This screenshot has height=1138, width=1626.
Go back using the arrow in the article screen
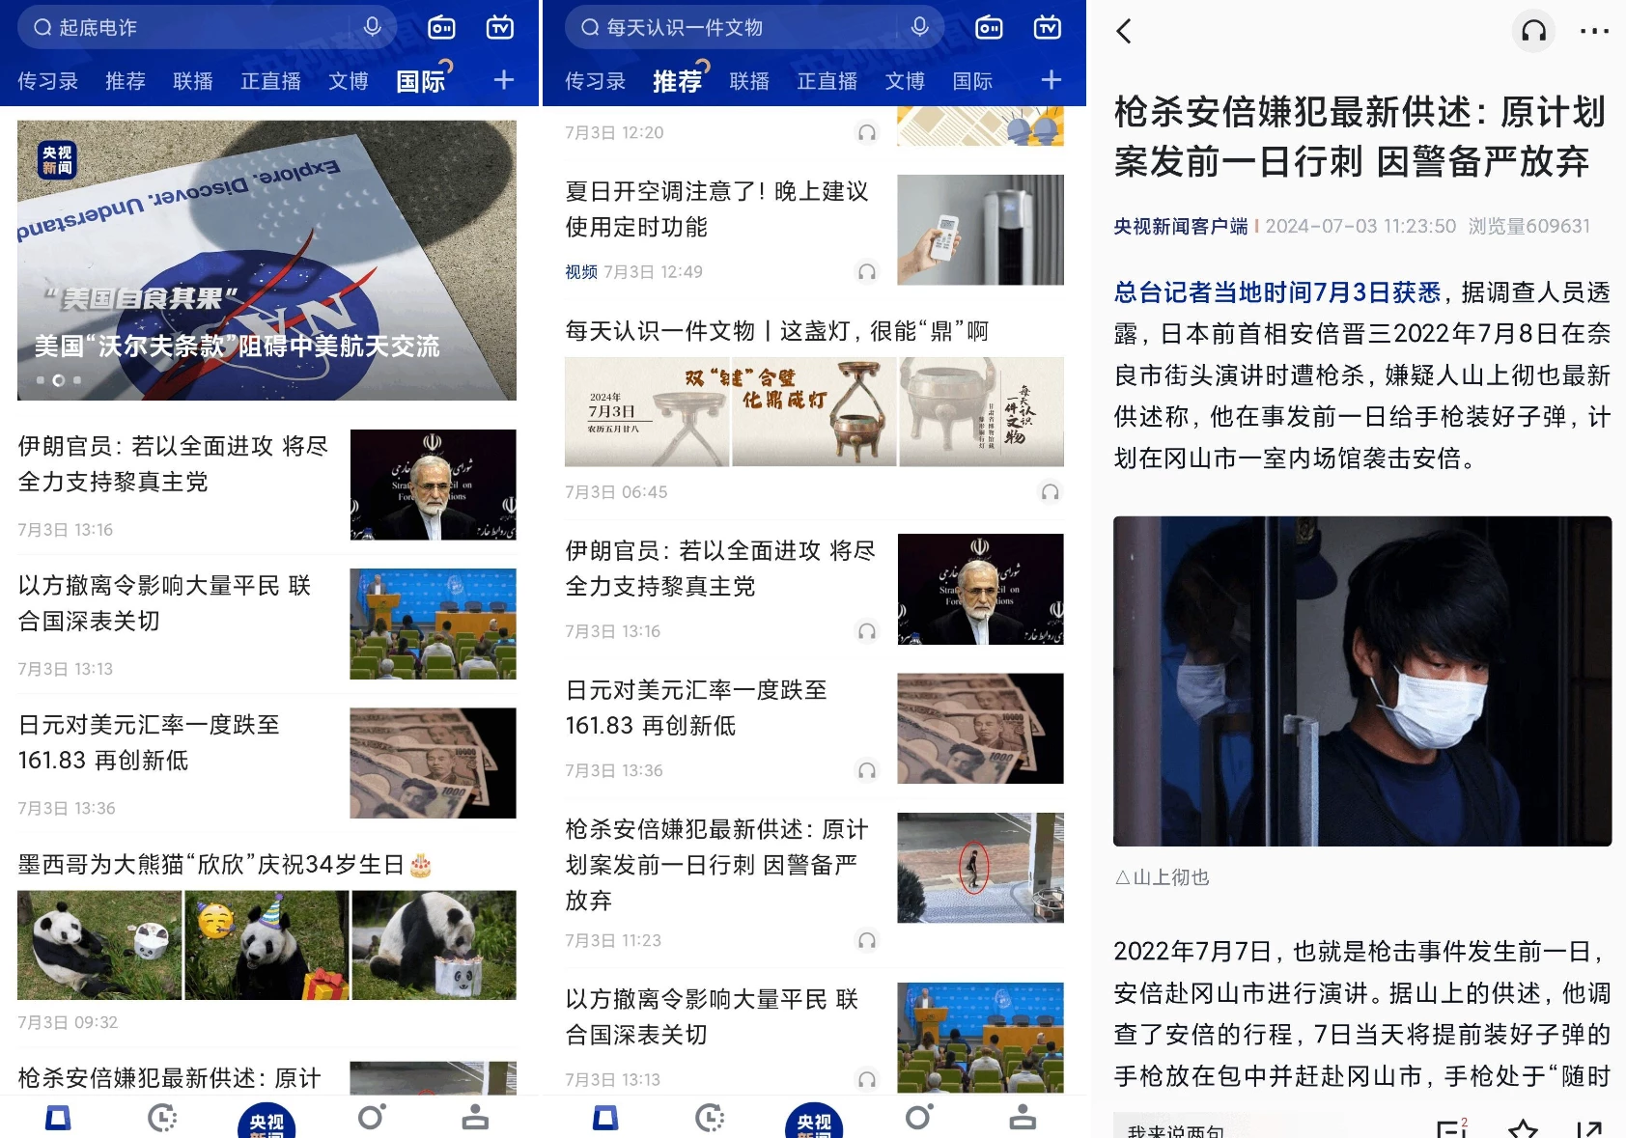coord(1124,31)
